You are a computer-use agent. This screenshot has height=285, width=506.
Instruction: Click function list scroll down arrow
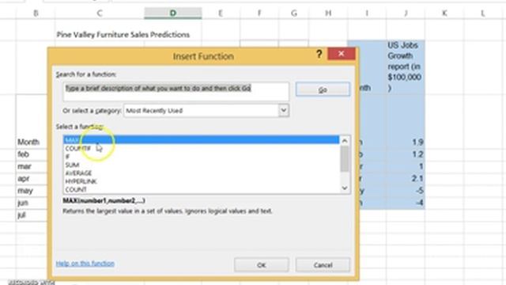point(345,188)
